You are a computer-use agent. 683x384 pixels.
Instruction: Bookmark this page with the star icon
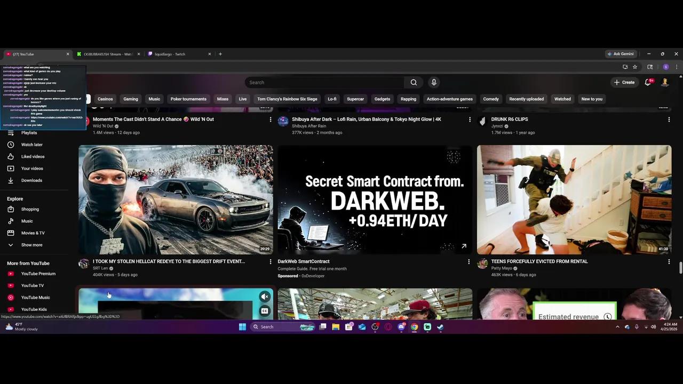(x=635, y=67)
